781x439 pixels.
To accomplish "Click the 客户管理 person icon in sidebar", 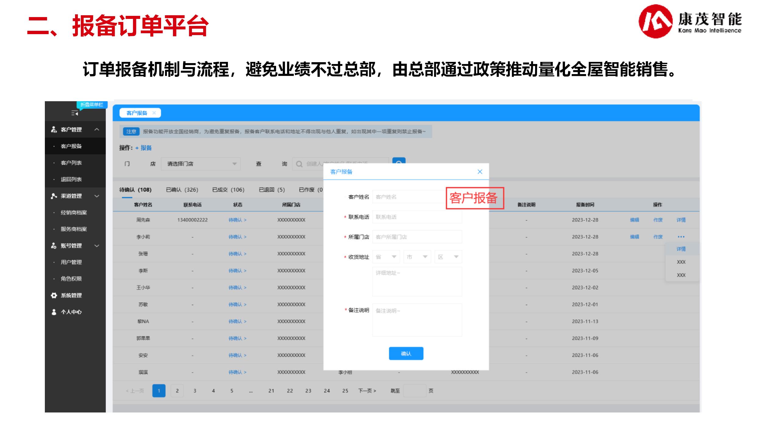I will [x=54, y=129].
